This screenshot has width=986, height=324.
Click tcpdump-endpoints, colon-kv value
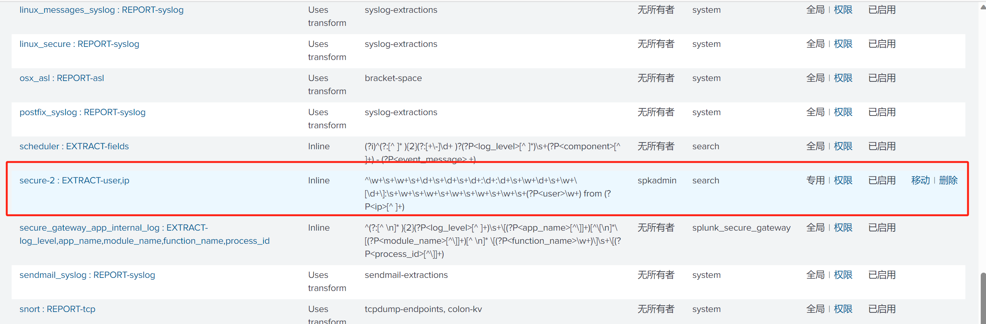click(423, 309)
